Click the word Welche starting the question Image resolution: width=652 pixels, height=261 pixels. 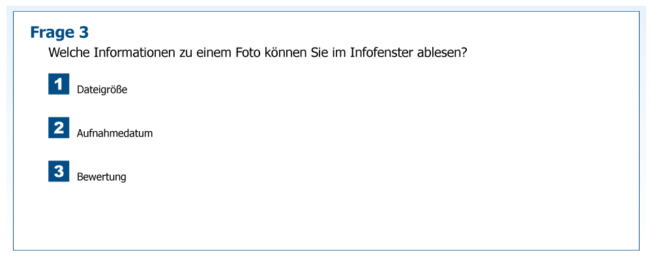(69, 53)
